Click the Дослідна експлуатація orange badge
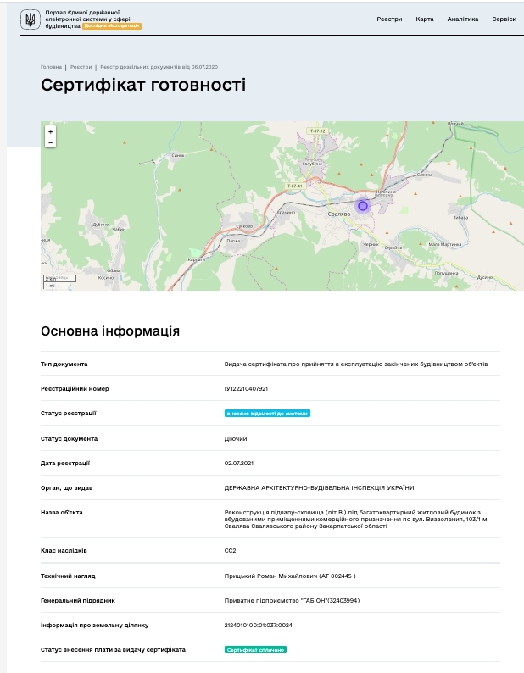 click(112, 25)
